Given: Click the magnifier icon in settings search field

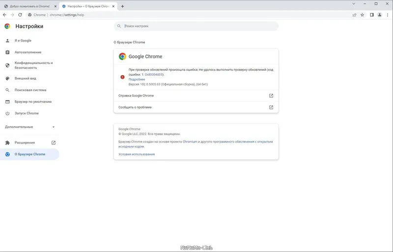Looking at the screenshot, I should 119,26.
